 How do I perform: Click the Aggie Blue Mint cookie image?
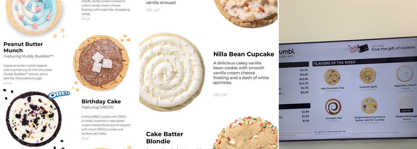coord(404,74)
